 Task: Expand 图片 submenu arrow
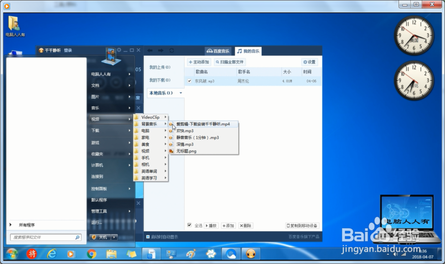129,97
